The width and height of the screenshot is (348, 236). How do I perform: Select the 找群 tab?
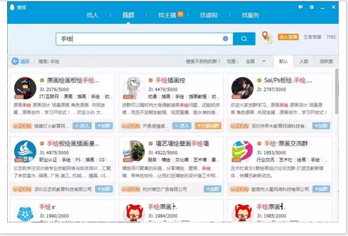(x=128, y=15)
